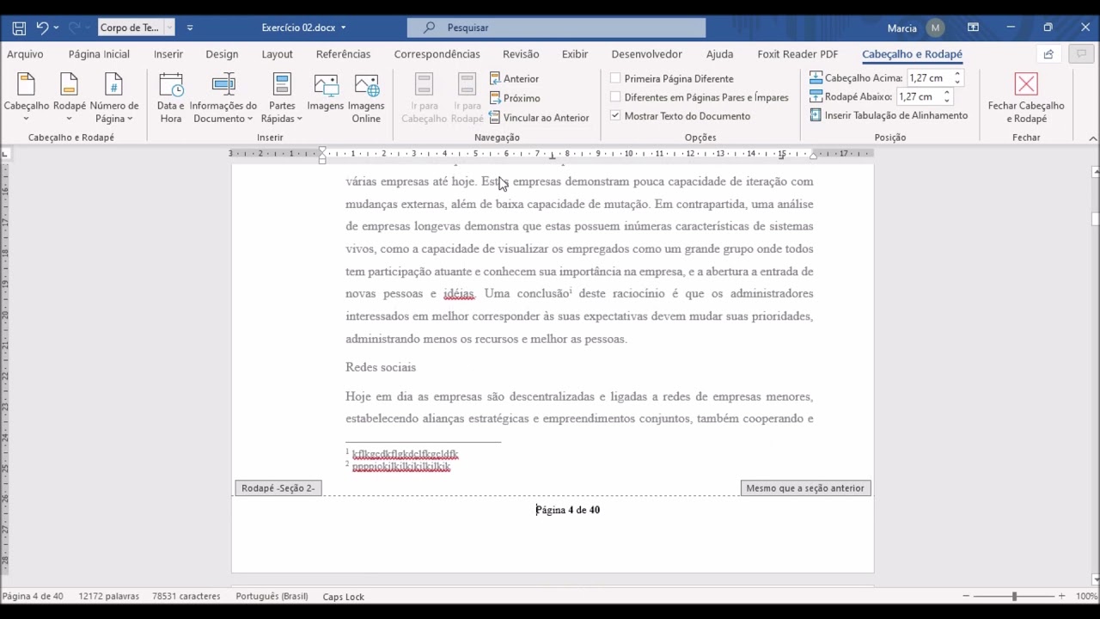Collapse the ribbon with the chevron

(x=1092, y=138)
